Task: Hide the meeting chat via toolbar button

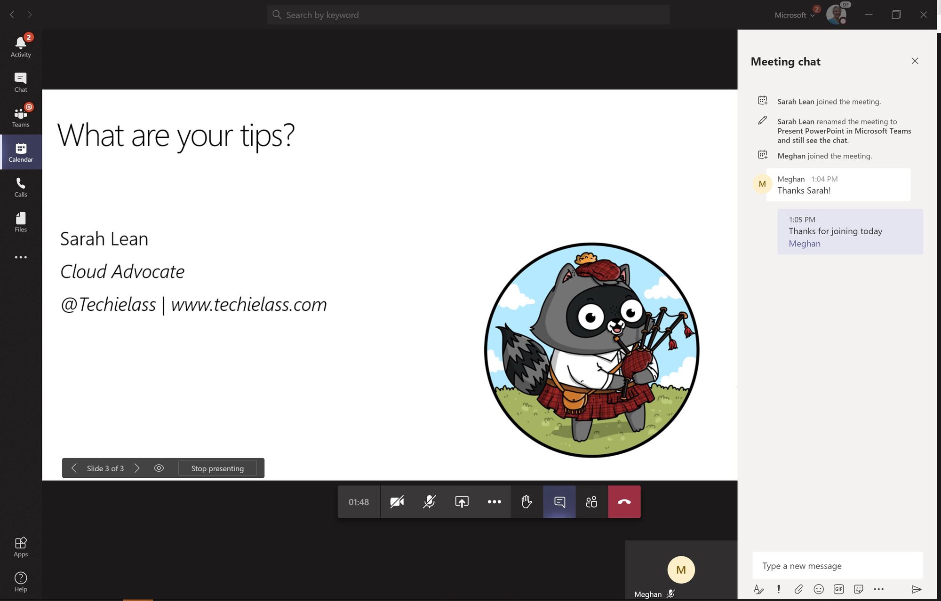Action: 559,502
